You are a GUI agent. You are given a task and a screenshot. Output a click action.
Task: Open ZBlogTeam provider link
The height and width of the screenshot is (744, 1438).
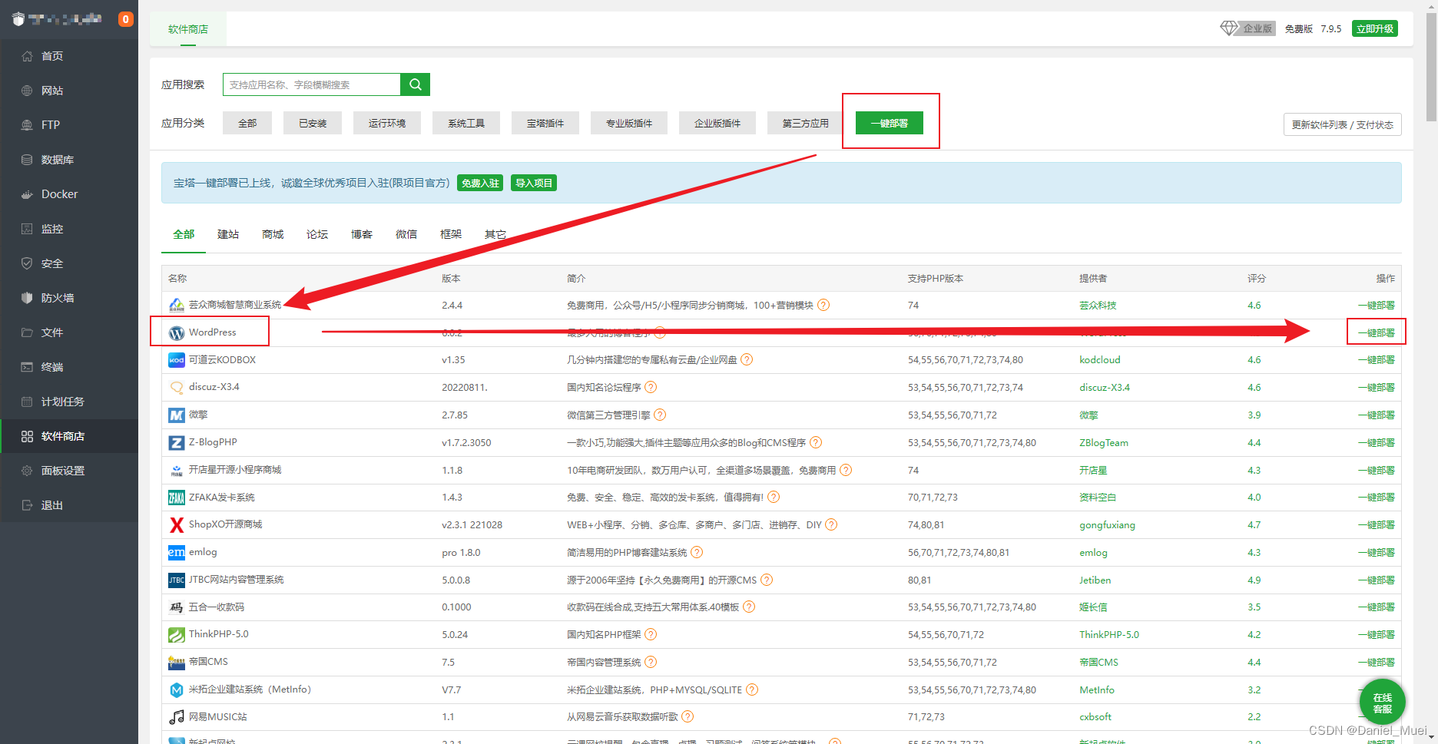[1104, 443]
